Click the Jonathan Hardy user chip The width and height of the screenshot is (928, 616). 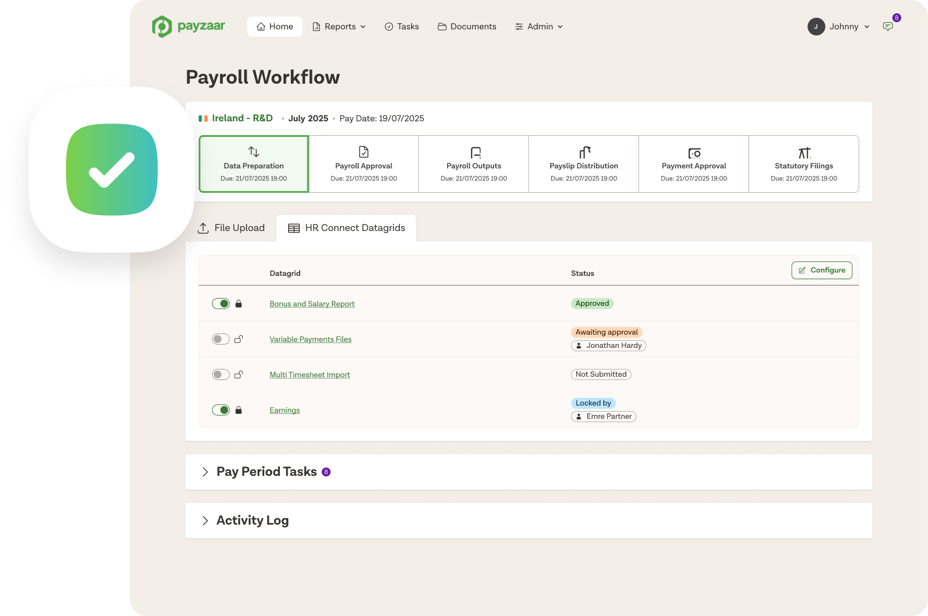(608, 346)
